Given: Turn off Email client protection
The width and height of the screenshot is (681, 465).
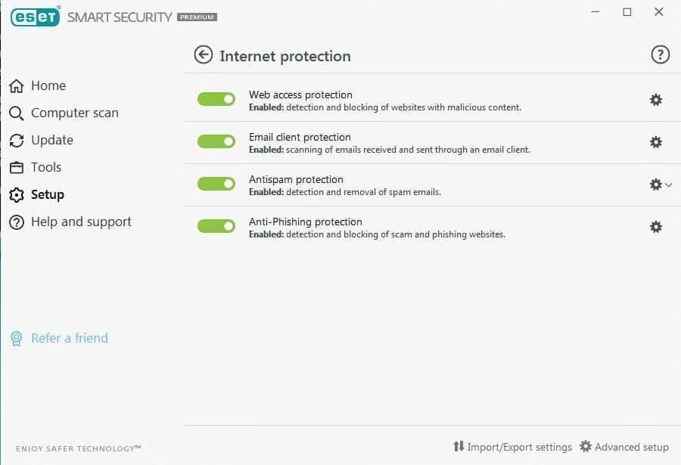Looking at the screenshot, I should [x=217, y=141].
